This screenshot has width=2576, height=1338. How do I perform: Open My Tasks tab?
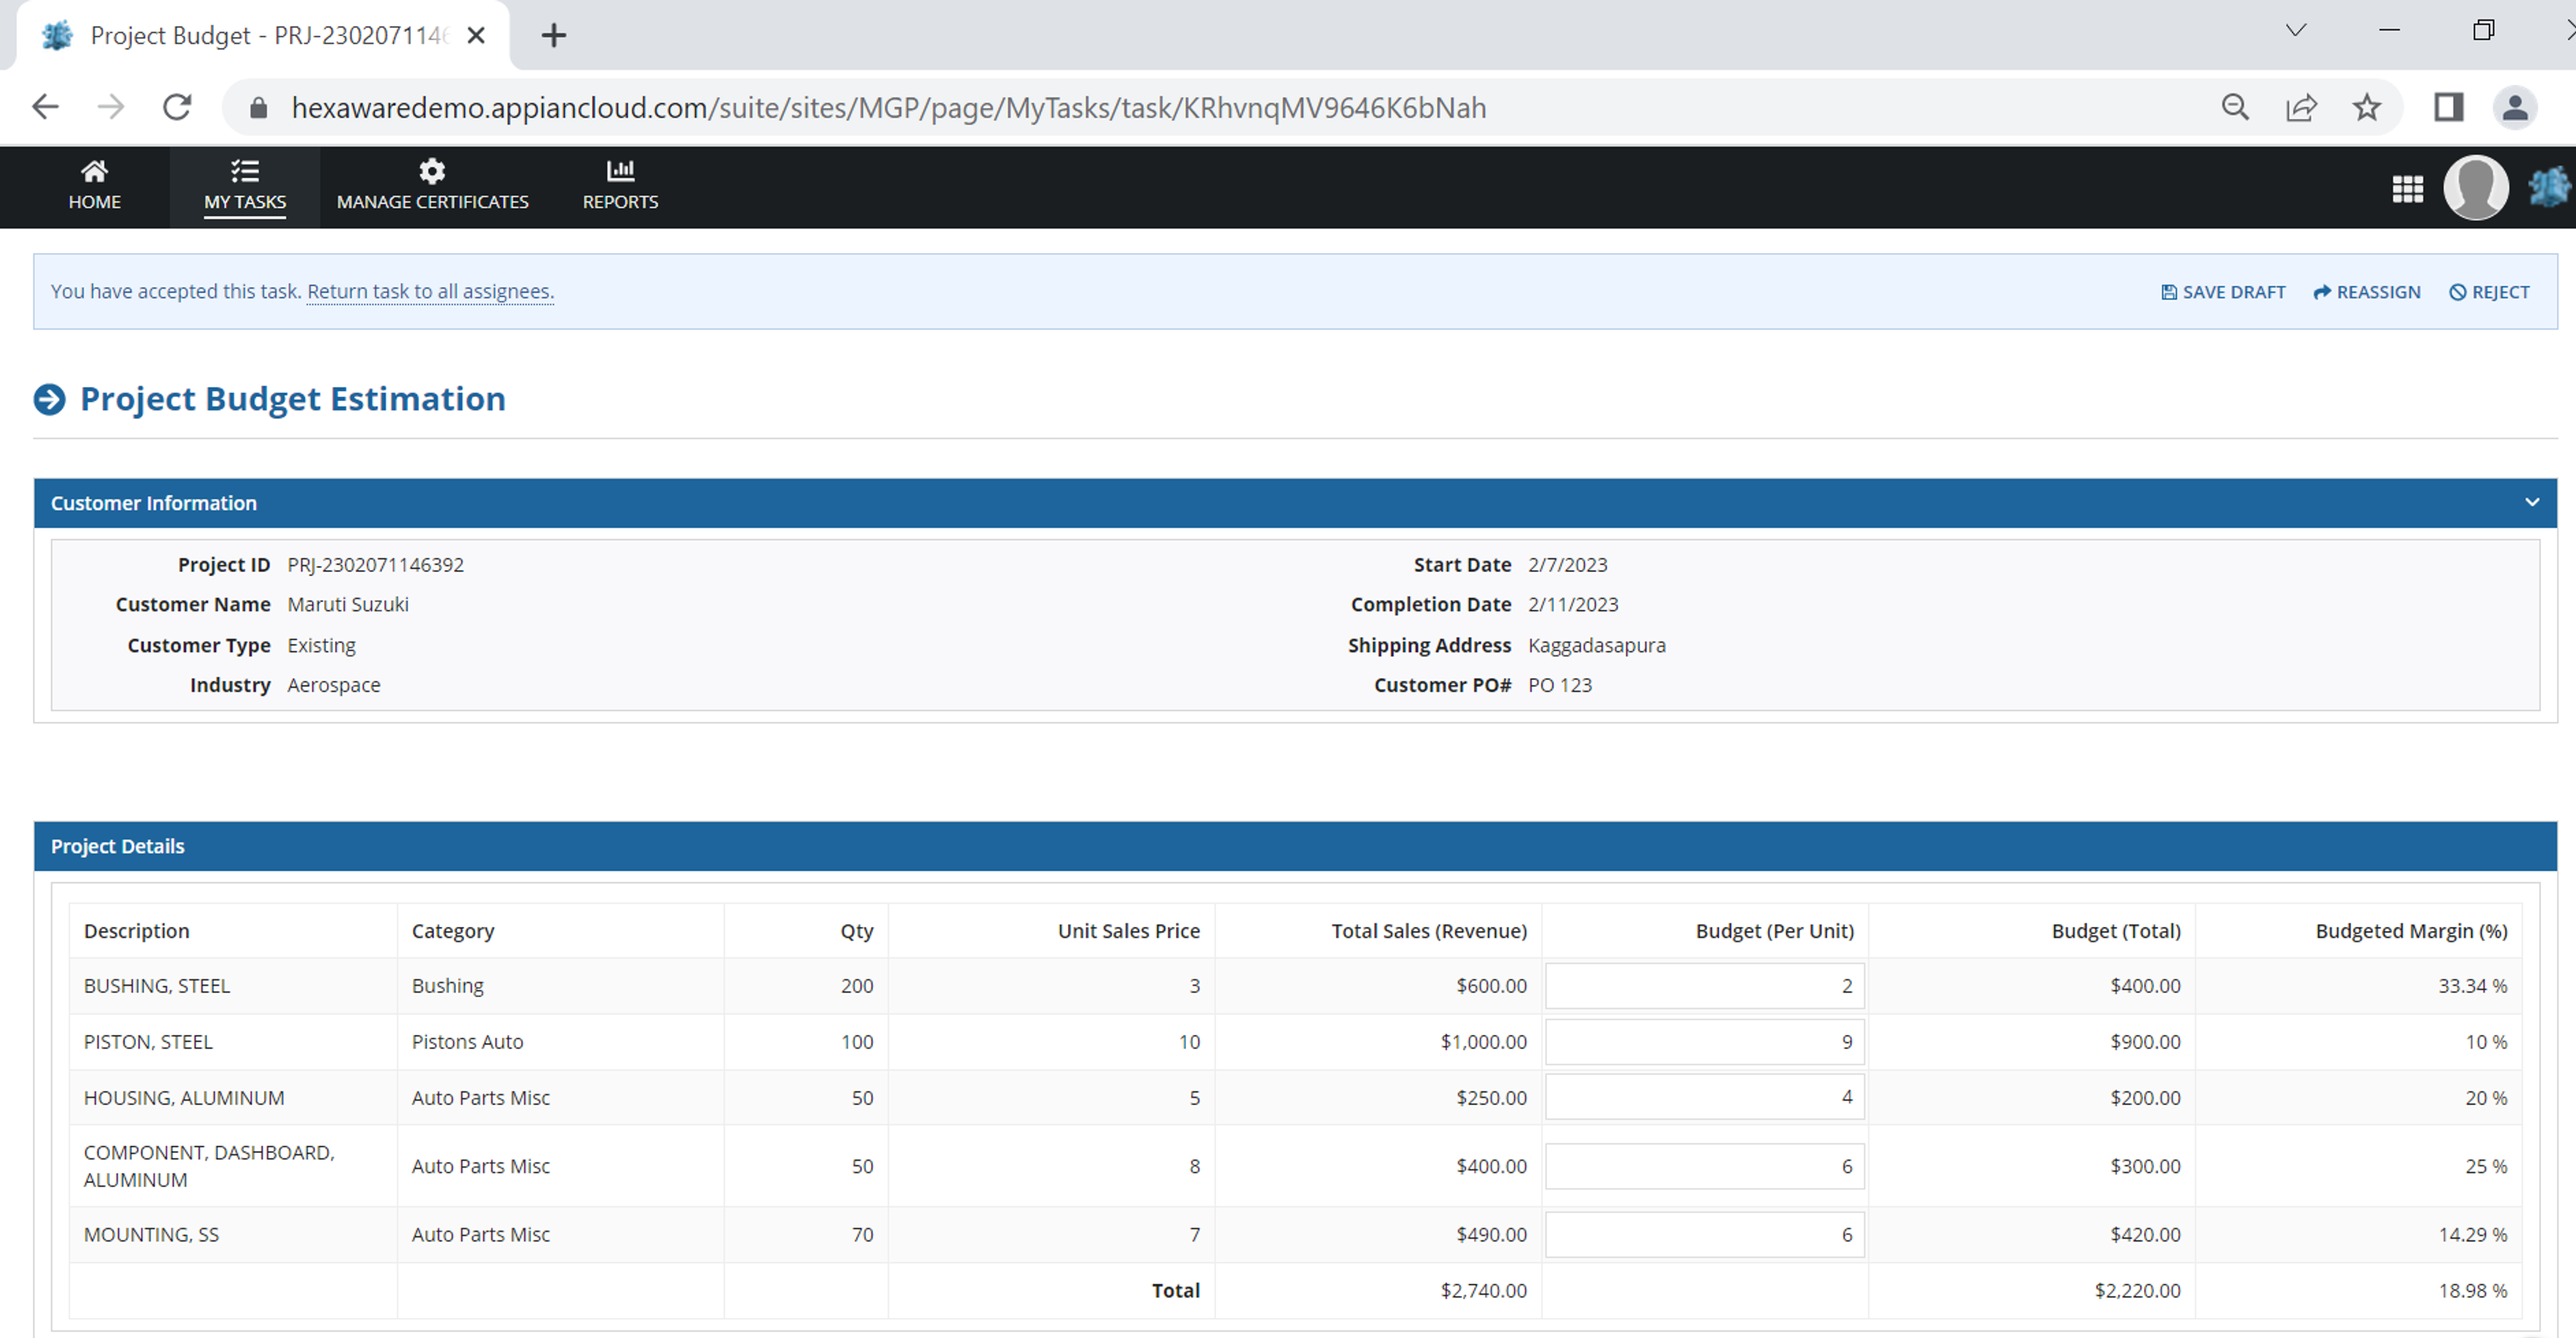(245, 186)
